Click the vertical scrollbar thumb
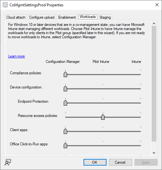162x170 pixels. point(154,84)
